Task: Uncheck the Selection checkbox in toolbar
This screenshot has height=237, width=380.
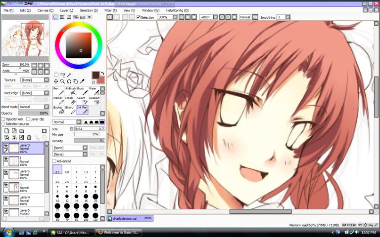Action: (139, 17)
